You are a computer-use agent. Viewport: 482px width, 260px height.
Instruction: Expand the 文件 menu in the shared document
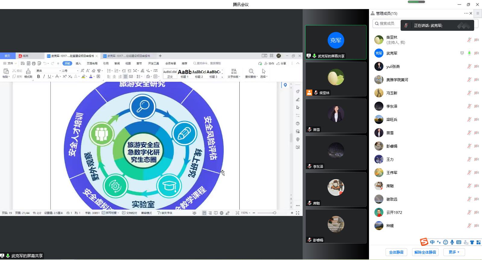click(x=9, y=63)
